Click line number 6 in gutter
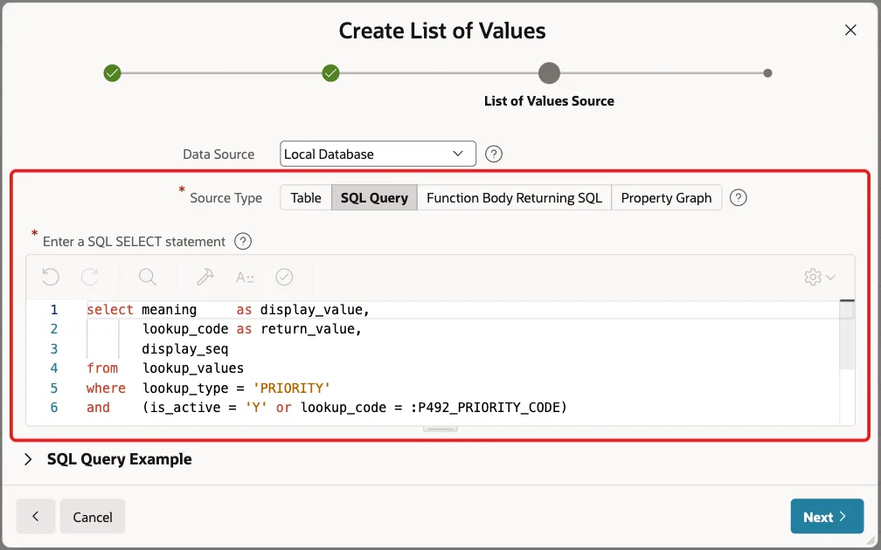Screen dimensions: 881x550 tap(54, 408)
